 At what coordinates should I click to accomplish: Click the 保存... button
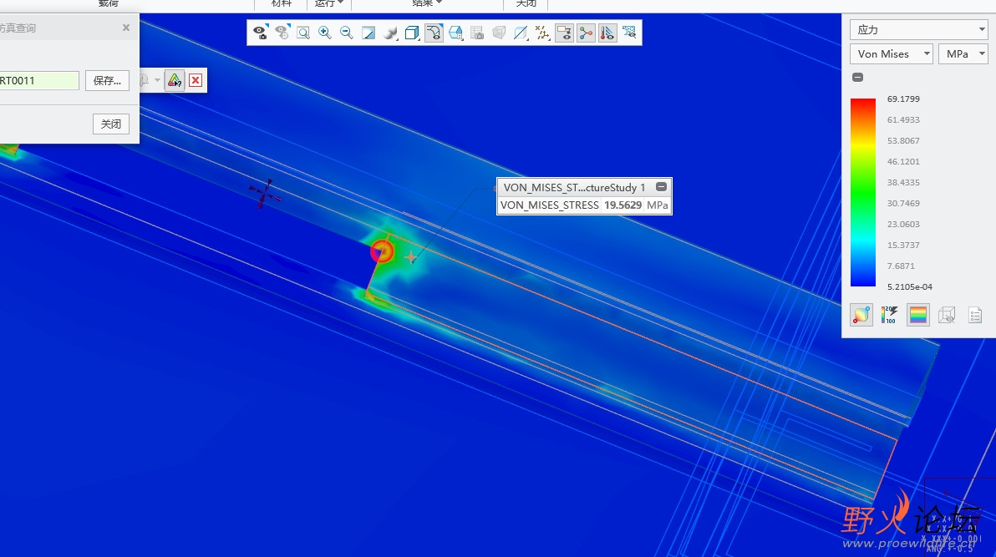point(107,81)
